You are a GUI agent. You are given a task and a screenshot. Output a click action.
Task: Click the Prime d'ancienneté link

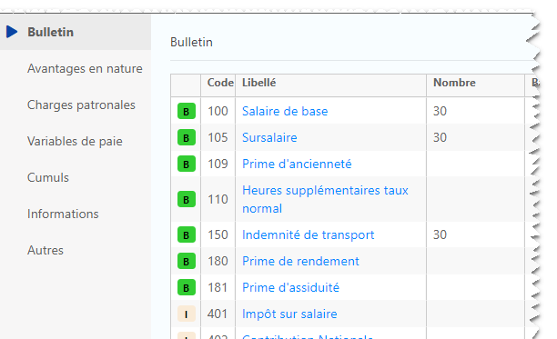[x=297, y=164]
